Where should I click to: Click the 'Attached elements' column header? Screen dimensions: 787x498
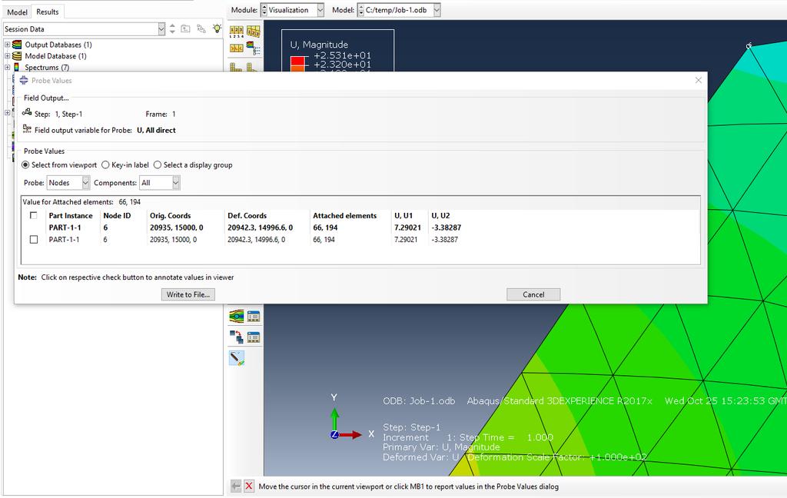(345, 215)
